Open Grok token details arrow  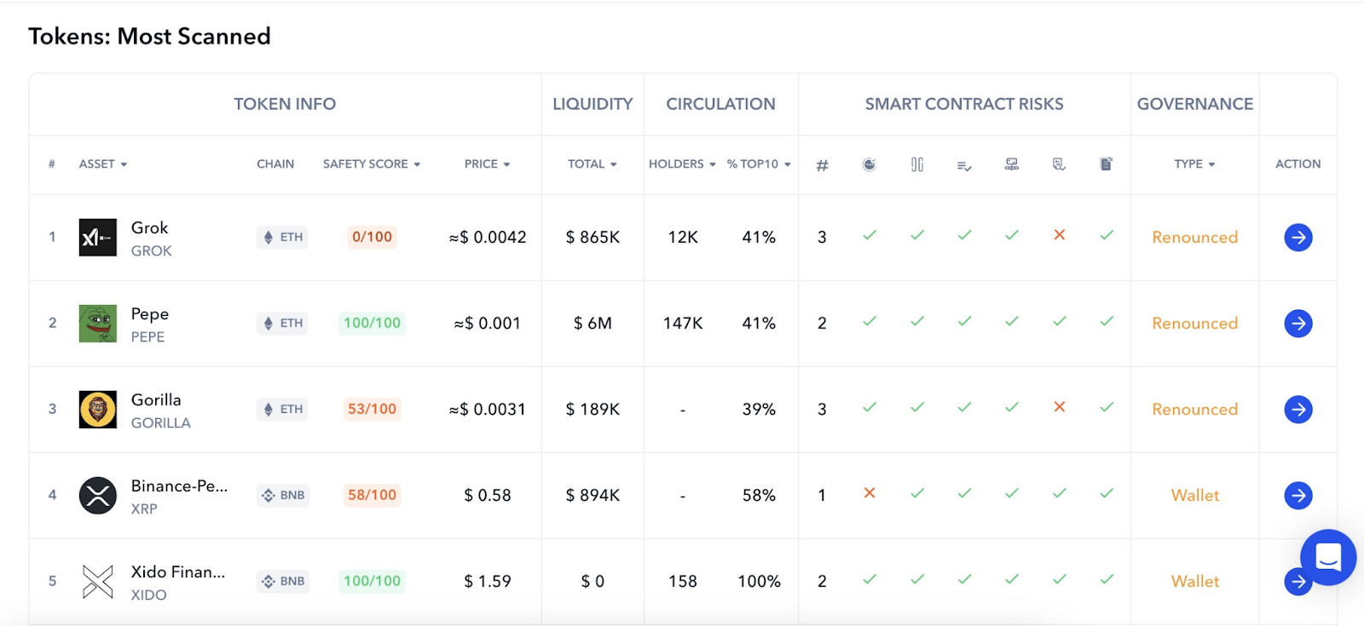[x=1298, y=238]
